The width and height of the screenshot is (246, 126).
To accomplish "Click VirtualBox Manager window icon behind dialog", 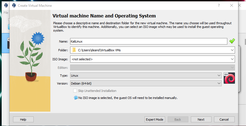I will (x=6, y=6).
